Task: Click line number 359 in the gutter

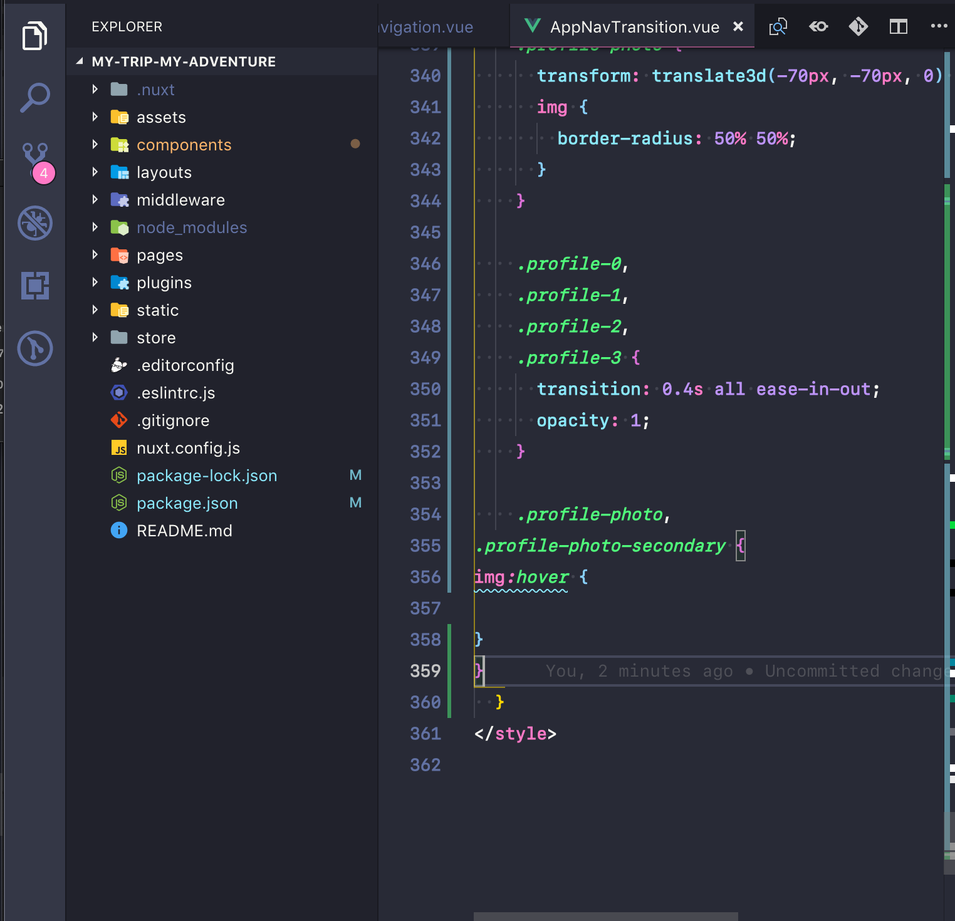Action: [x=425, y=671]
